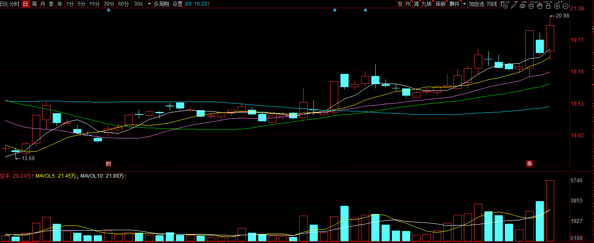Screen dimensions: 594x243
Task: Select the 60分 period button
Action: click(123, 4)
